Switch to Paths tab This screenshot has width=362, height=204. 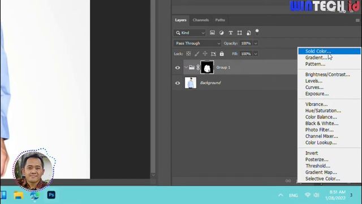click(x=220, y=20)
